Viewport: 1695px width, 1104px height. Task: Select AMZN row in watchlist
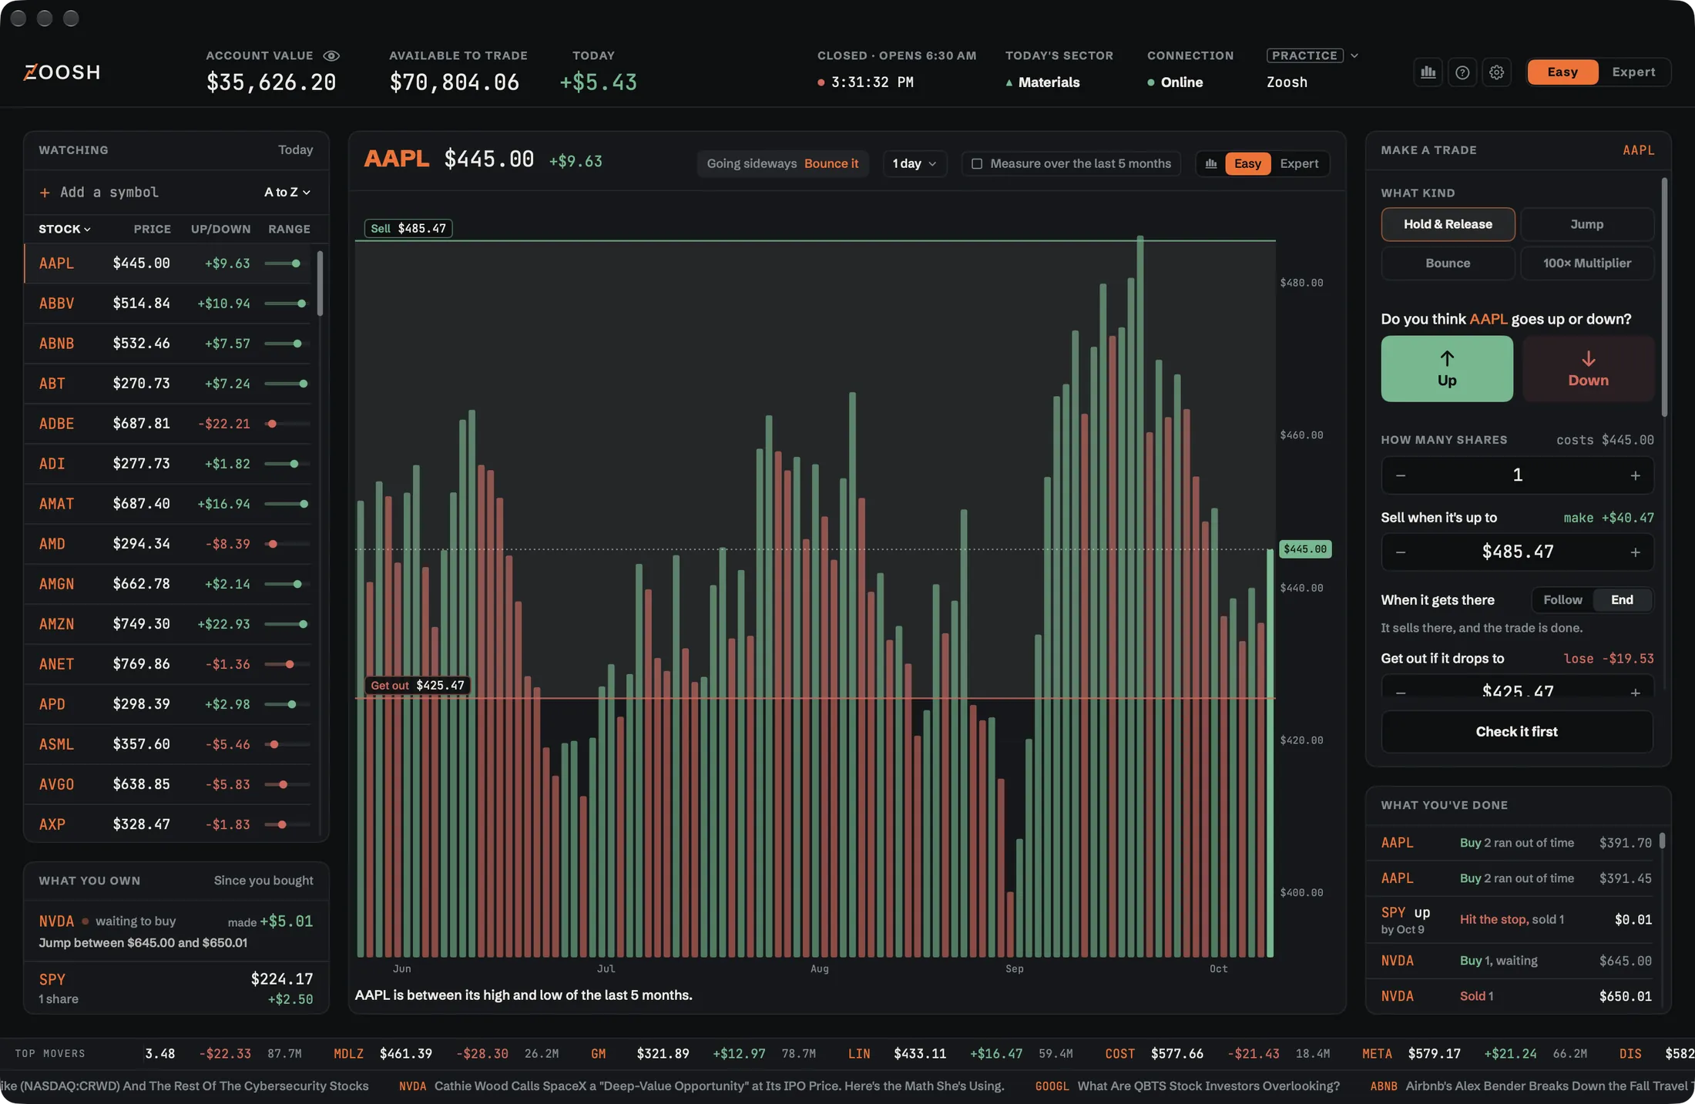(169, 624)
